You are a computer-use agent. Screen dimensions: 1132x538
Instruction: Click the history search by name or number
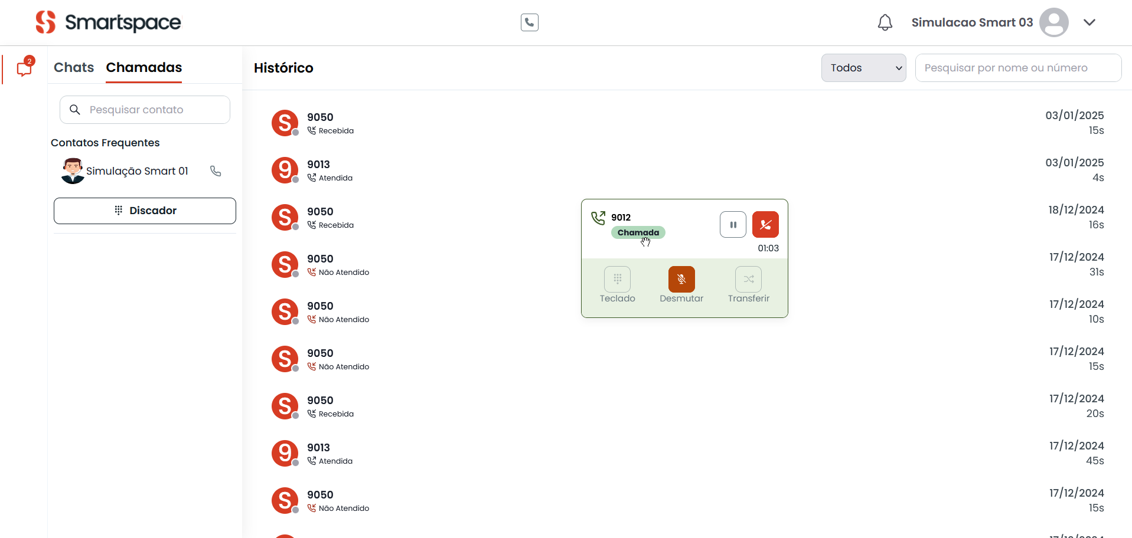click(x=1017, y=68)
